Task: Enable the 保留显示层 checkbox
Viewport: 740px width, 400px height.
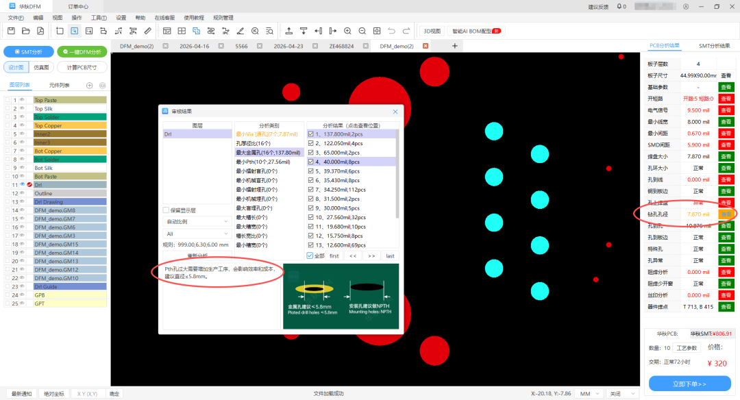Action: pyautogui.click(x=165, y=210)
